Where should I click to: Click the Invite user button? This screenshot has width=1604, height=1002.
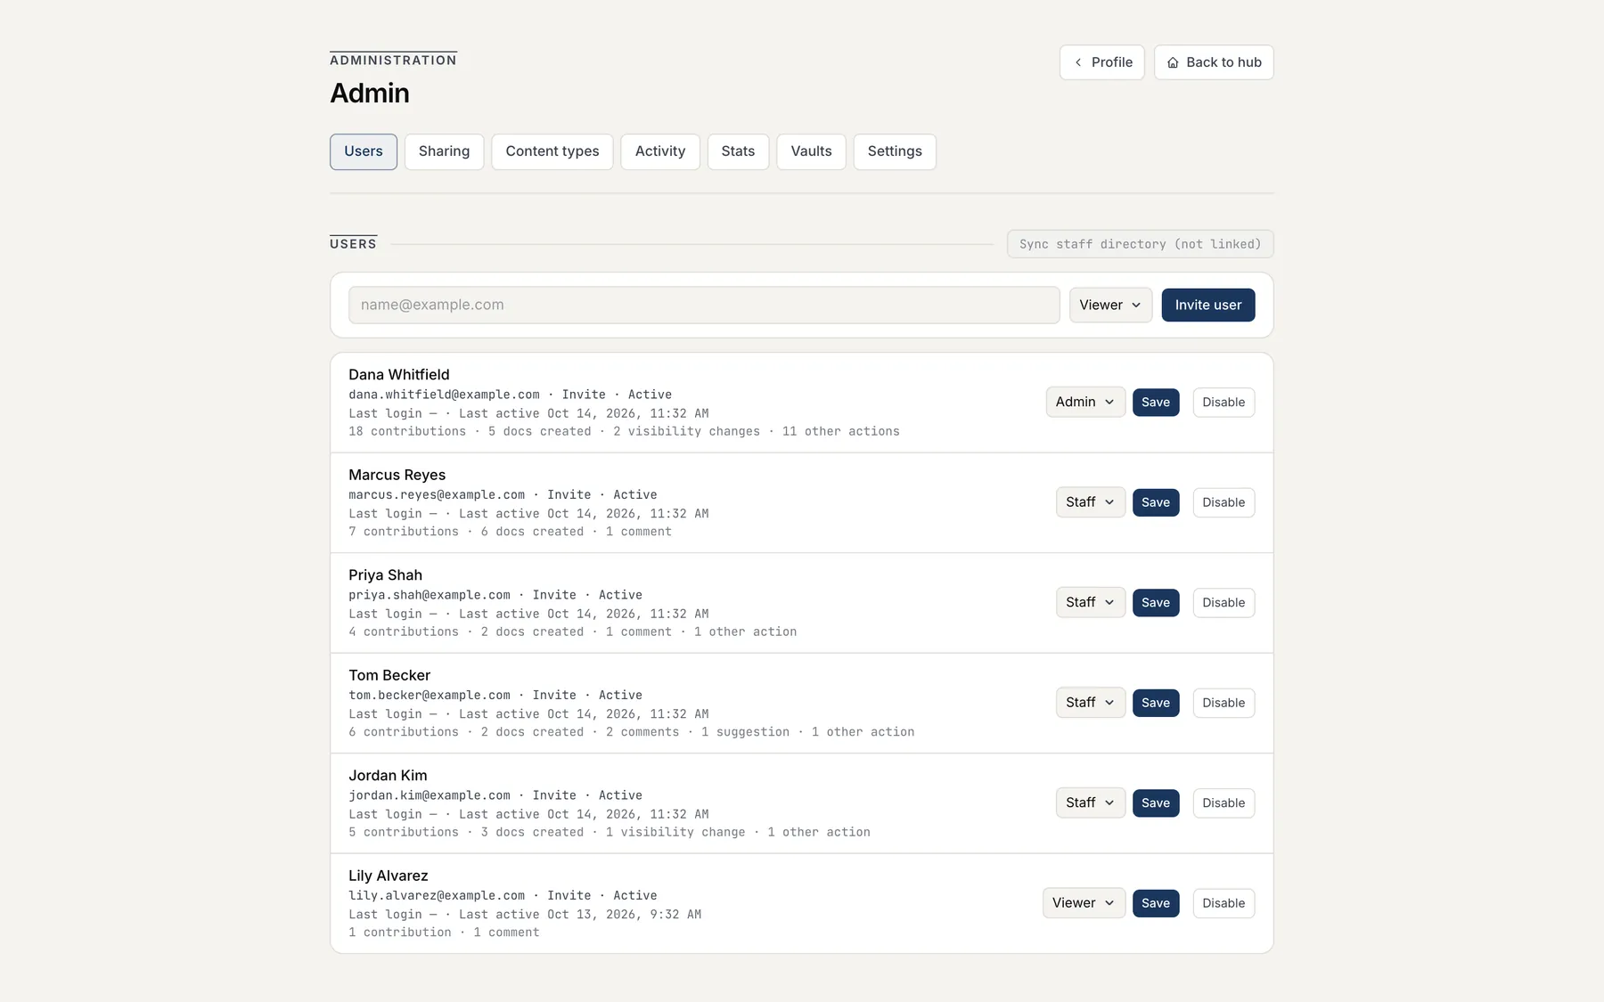tap(1207, 305)
